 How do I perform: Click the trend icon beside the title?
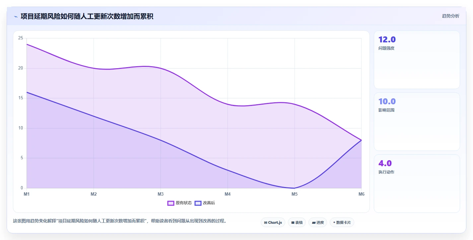pyautogui.click(x=16, y=17)
